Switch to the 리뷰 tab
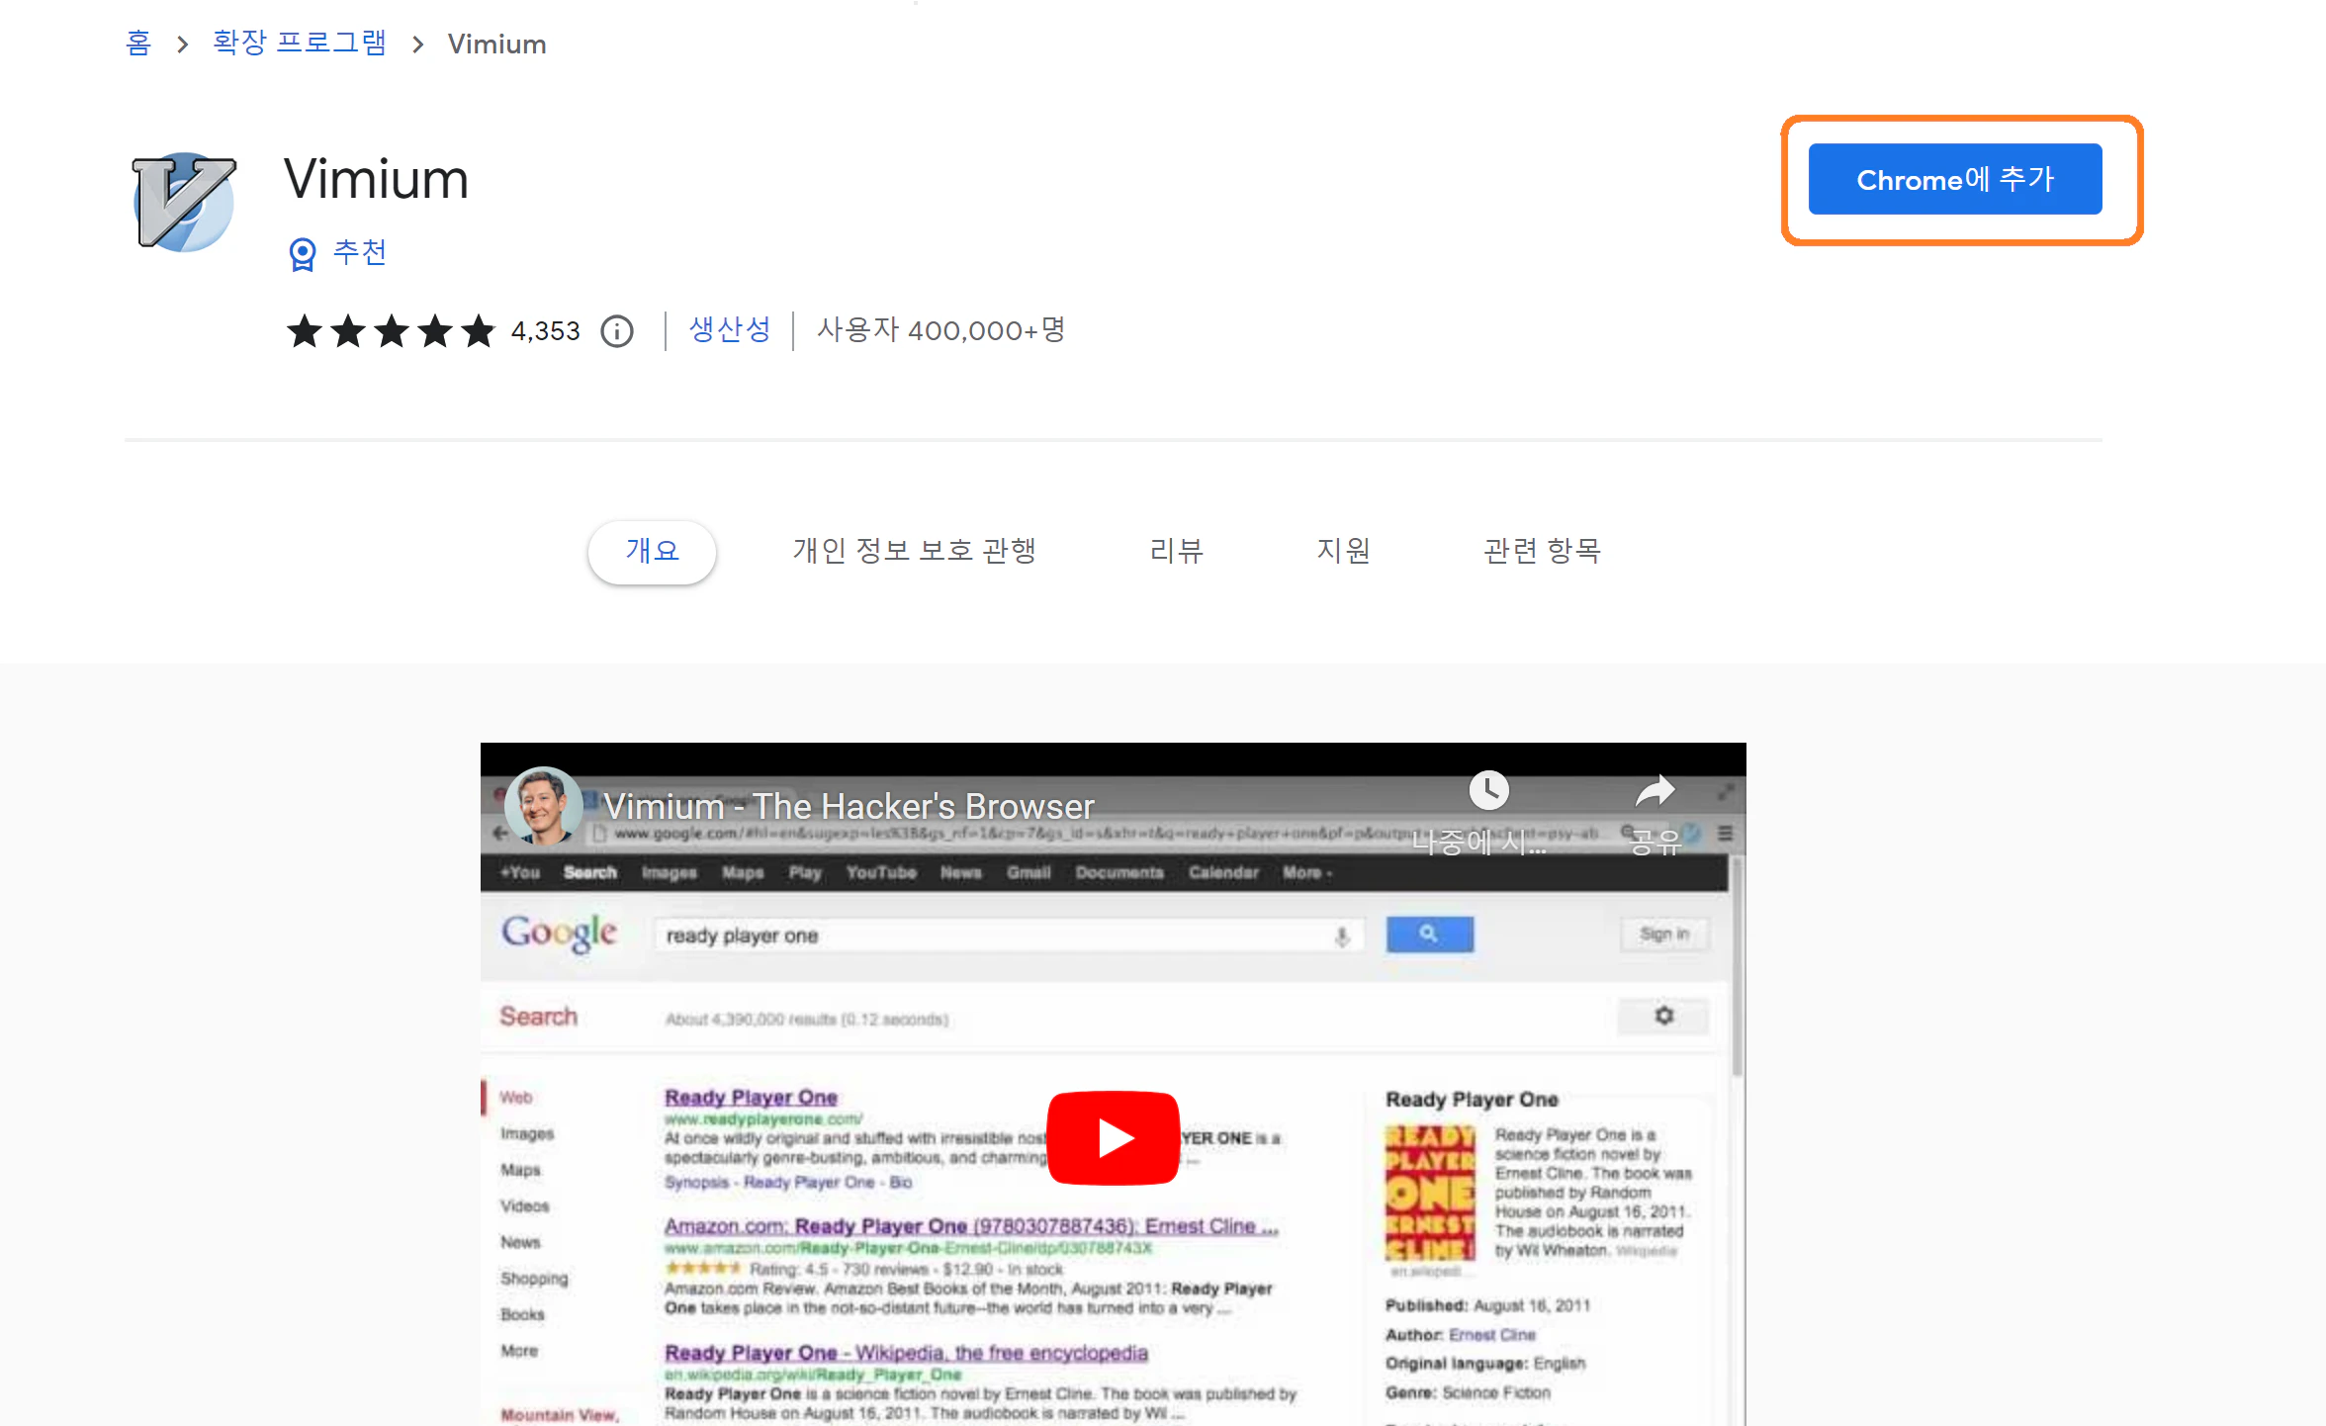 (x=1177, y=551)
